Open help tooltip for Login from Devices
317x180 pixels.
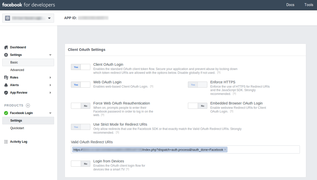pyautogui.click(x=128, y=169)
